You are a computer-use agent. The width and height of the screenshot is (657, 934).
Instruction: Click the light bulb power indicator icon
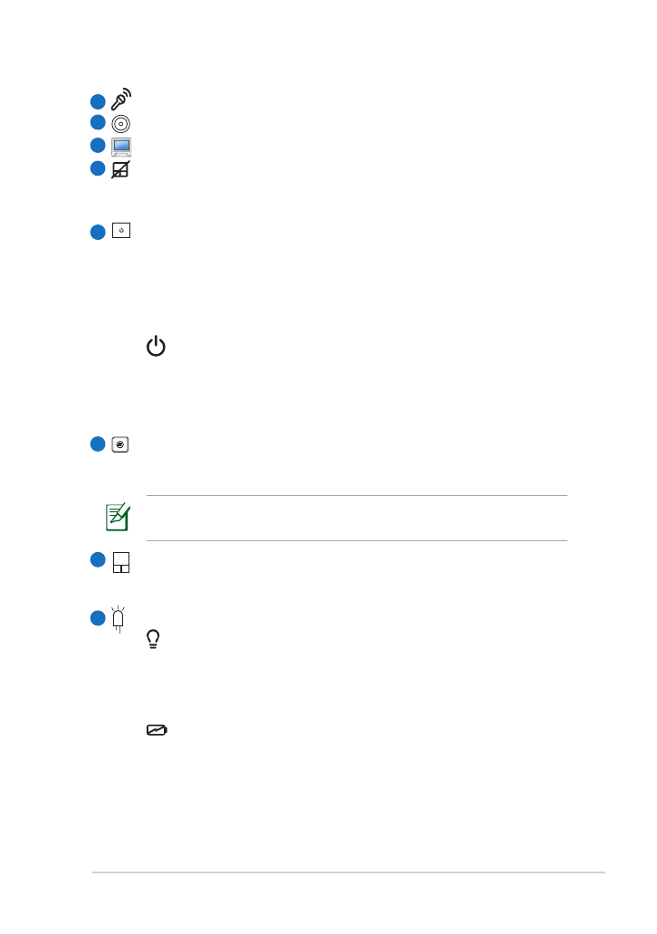(153, 639)
